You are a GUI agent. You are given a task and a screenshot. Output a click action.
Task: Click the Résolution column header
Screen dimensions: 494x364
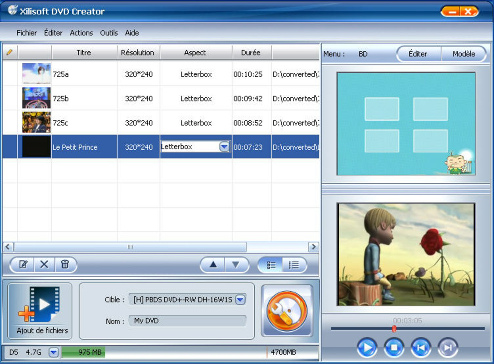click(x=138, y=53)
